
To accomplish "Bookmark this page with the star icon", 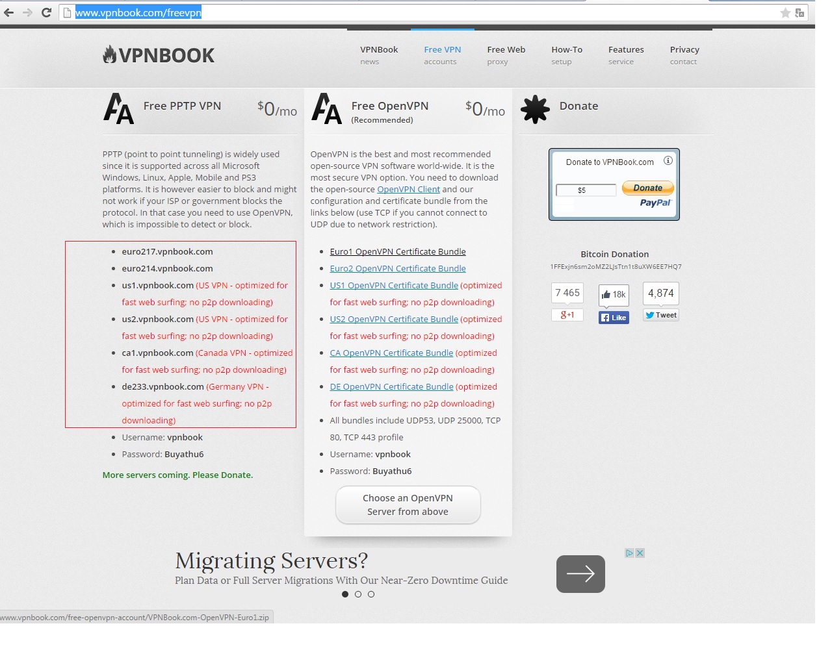I will click(x=785, y=13).
